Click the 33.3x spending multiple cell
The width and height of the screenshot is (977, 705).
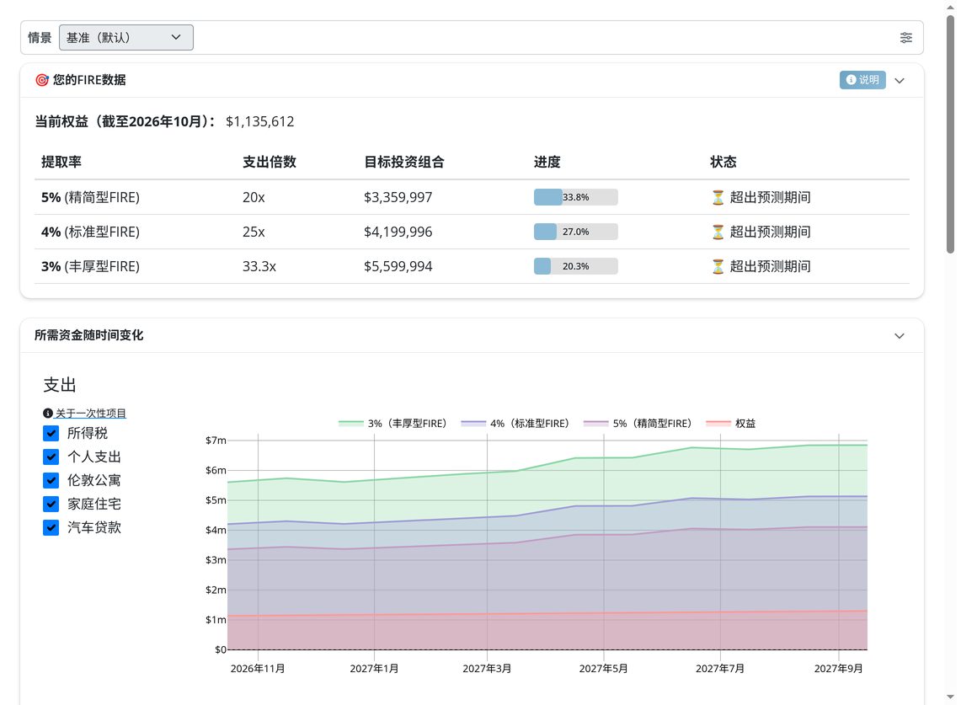pos(259,267)
